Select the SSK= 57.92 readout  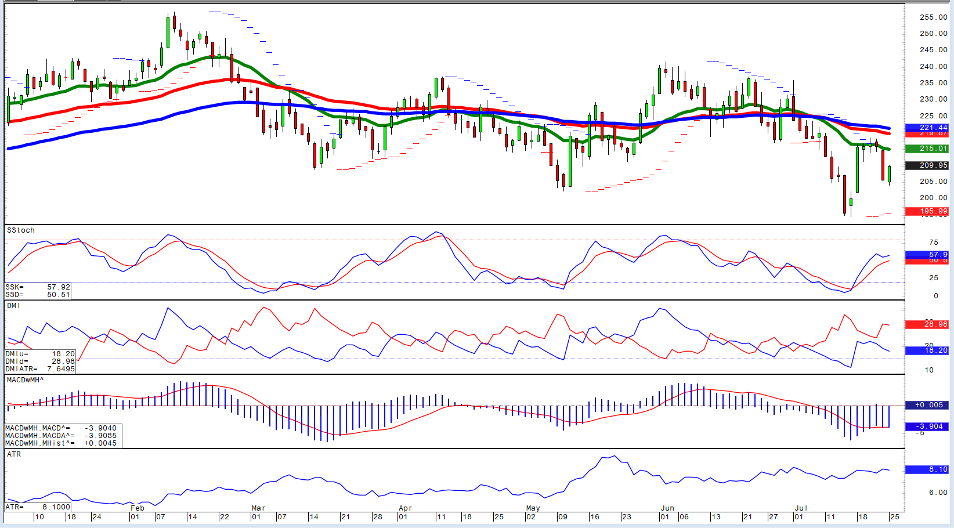coord(38,287)
